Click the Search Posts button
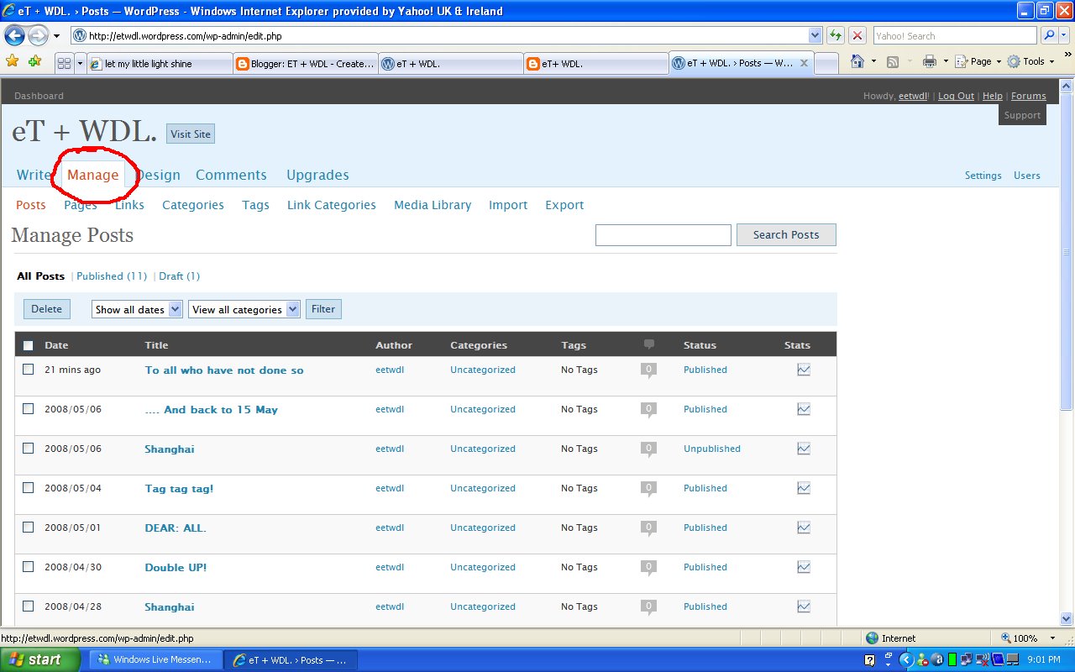Image resolution: width=1075 pixels, height=672 pixels. coord(786,235)
